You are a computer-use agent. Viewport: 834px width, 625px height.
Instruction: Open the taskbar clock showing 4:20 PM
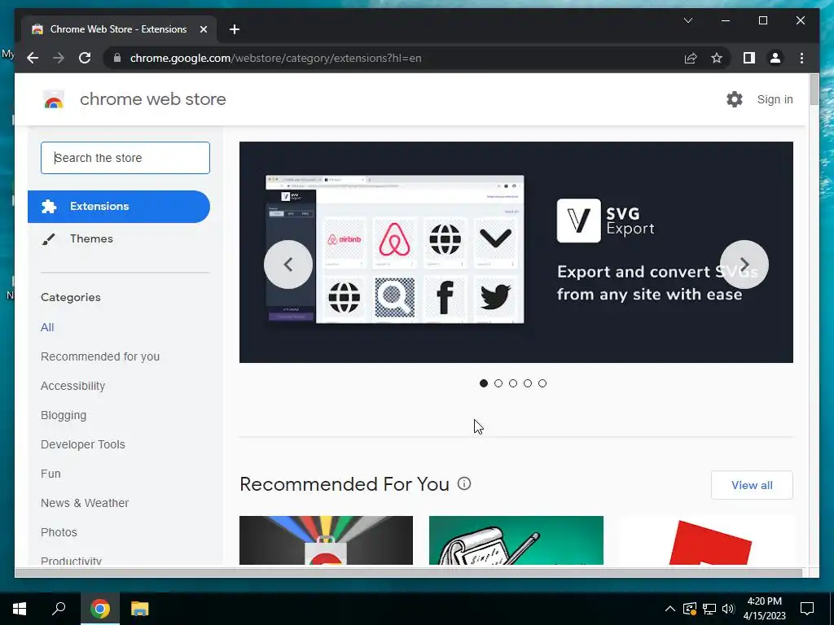pos(764,609)
